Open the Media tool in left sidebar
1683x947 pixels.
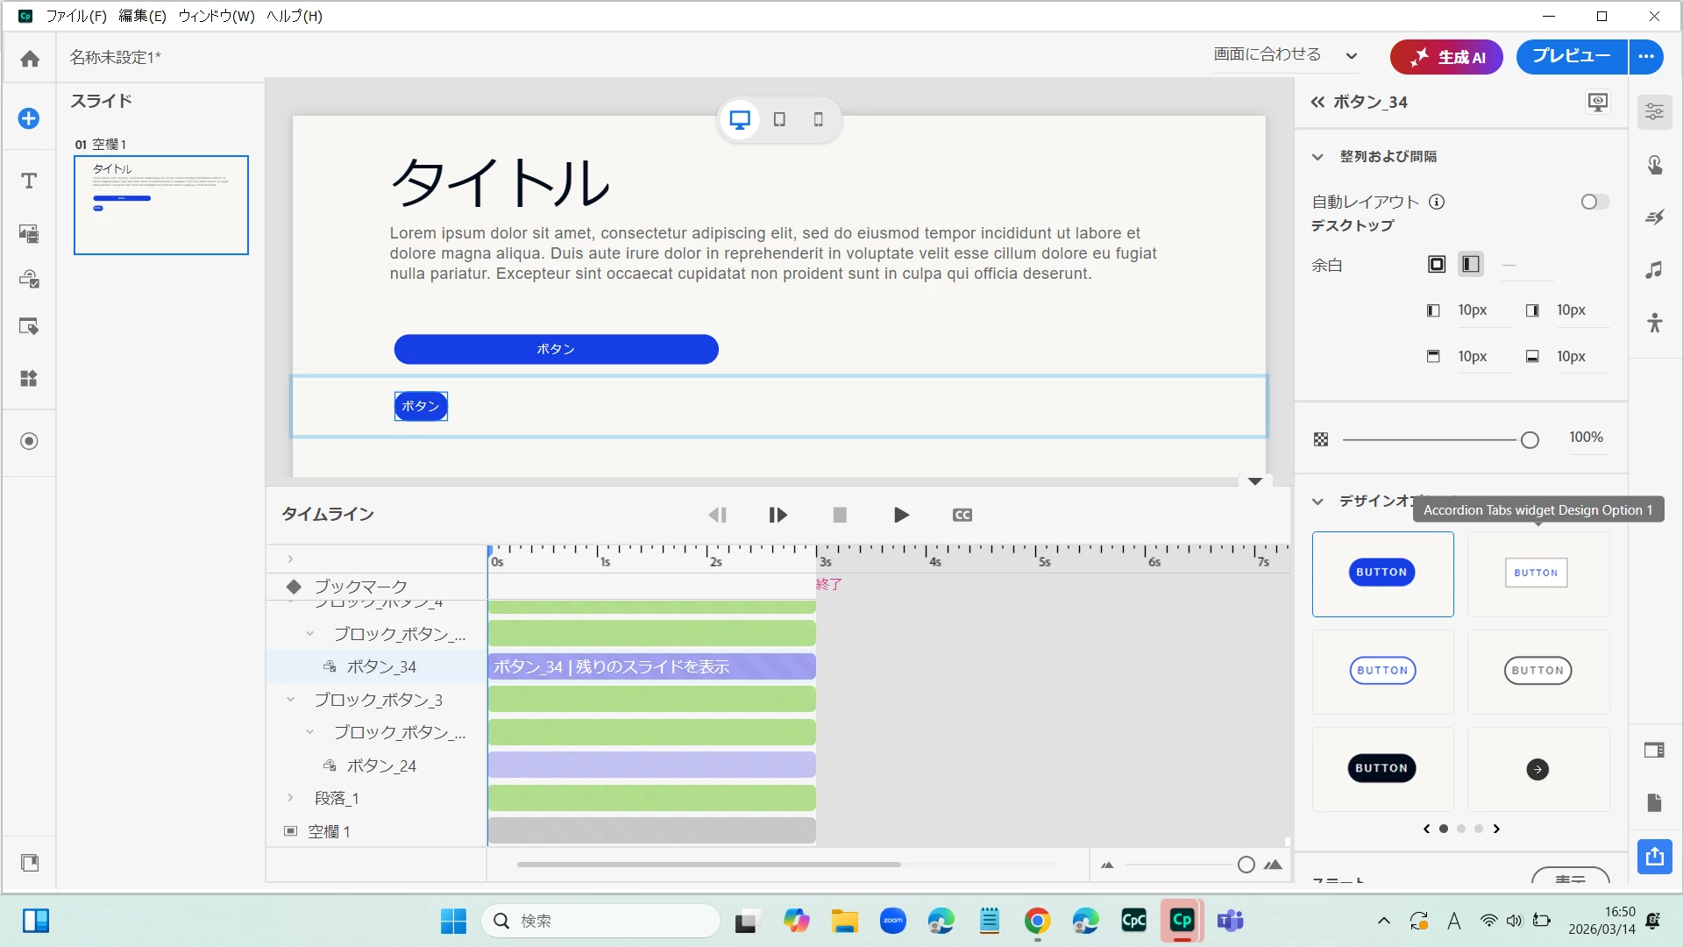(x=29, y=233)
